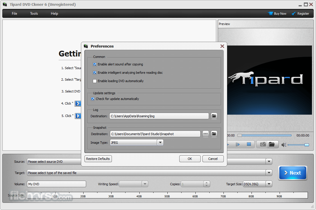
Task: Click the Register key icon
Action: (x=294, y=14)
